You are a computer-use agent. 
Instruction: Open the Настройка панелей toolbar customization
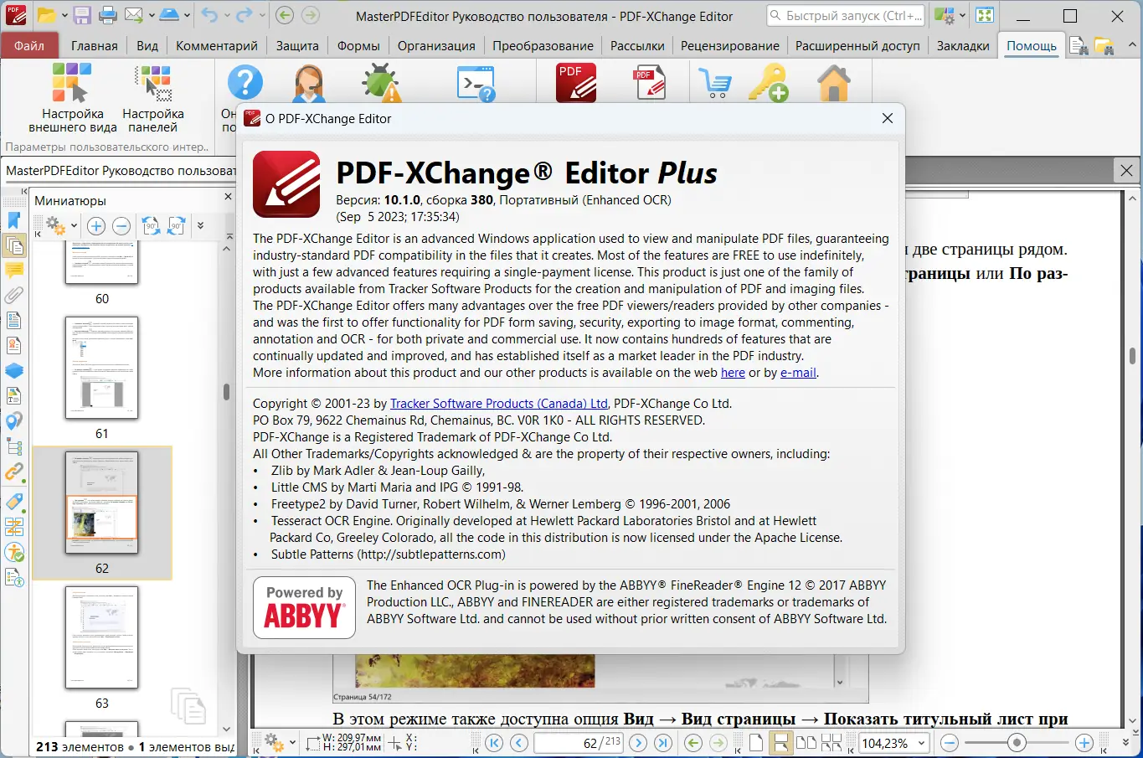pos(153,97)
